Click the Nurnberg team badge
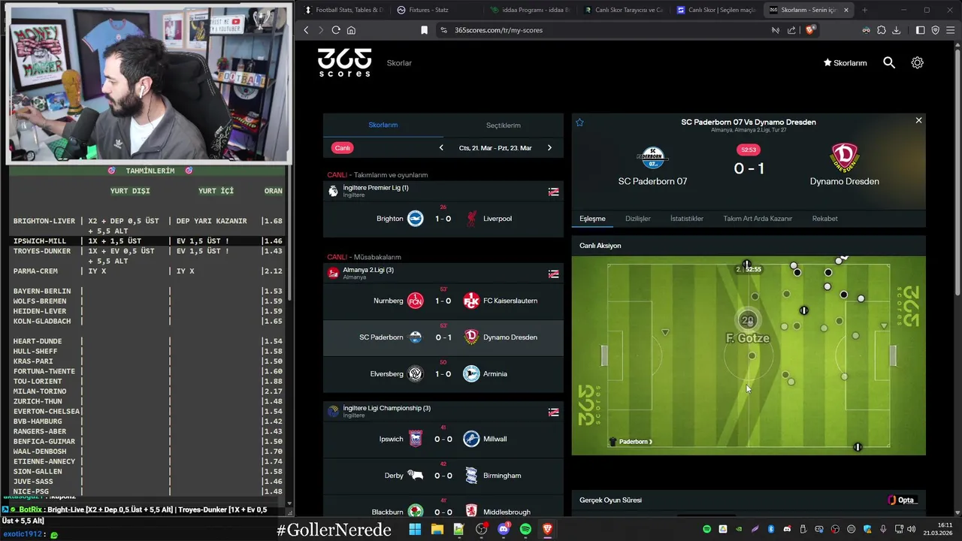Screen dimensions: 962x541 [x=416, y=301]
